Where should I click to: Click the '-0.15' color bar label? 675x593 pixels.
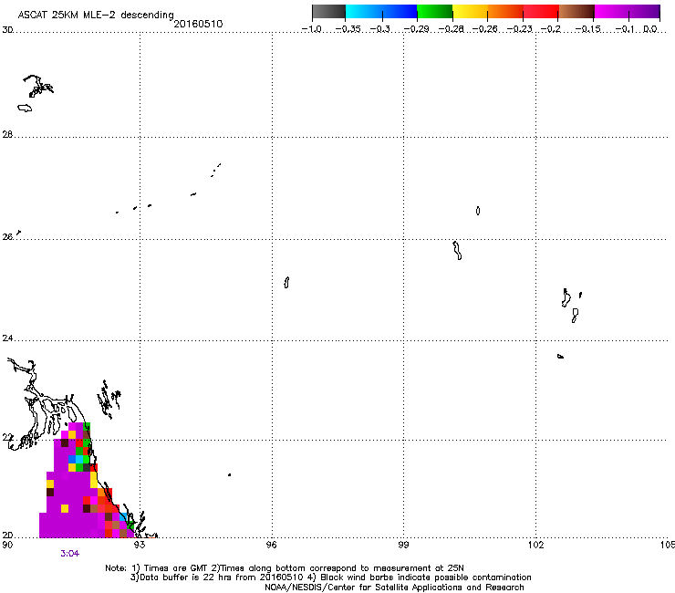588,29
